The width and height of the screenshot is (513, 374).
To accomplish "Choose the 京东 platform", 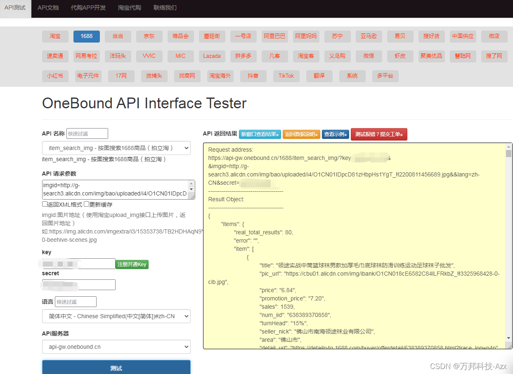I will click(149, 36).
